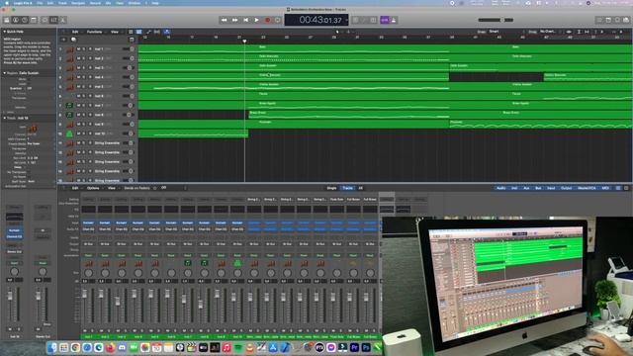Image resolution: width=633 pixels, height=356 pixels.
Task: Toggle the Mixer button in the control bar
Action: pos(53,20)
